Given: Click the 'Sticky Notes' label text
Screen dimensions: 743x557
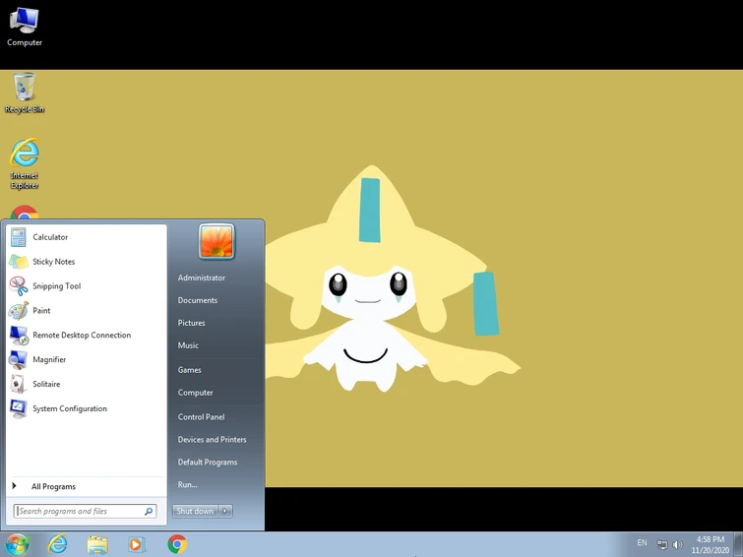Looking at the screenshot, I should click(53, 262).
